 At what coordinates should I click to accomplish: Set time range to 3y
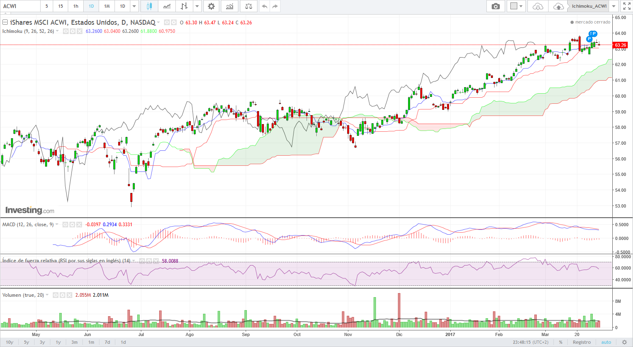point(42,342)
